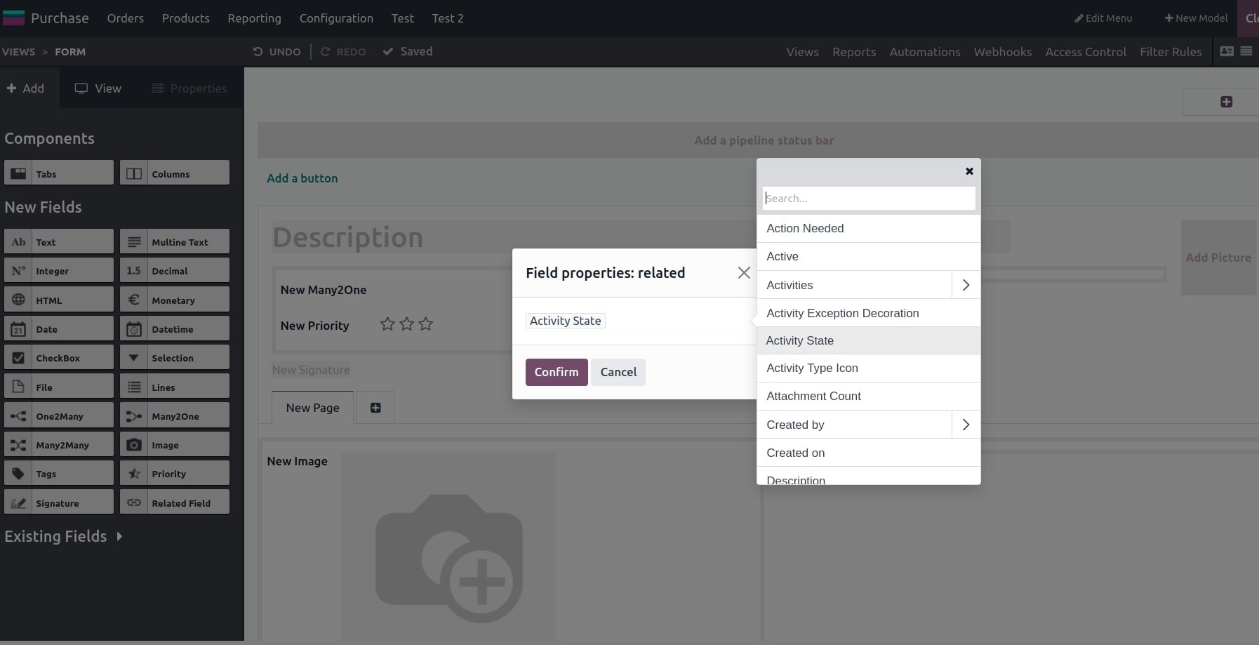
Task: Open the Products menu
Action: coord(185,18)
